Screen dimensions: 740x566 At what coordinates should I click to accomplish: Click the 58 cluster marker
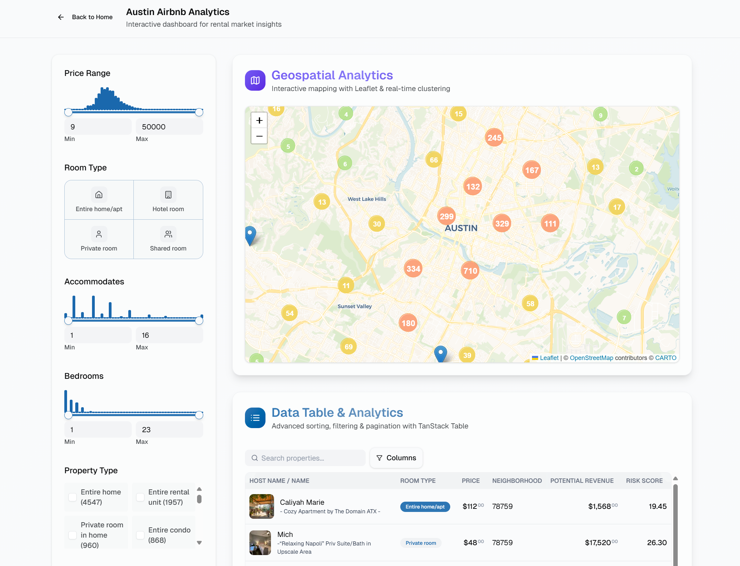click(x=530, y=304)
